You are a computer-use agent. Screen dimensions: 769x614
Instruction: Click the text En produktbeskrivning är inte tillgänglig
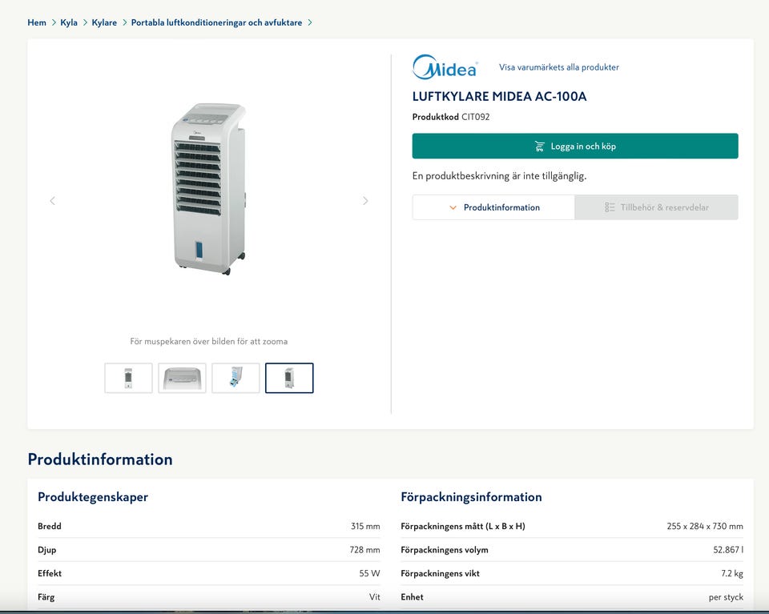tap(499, 176)
